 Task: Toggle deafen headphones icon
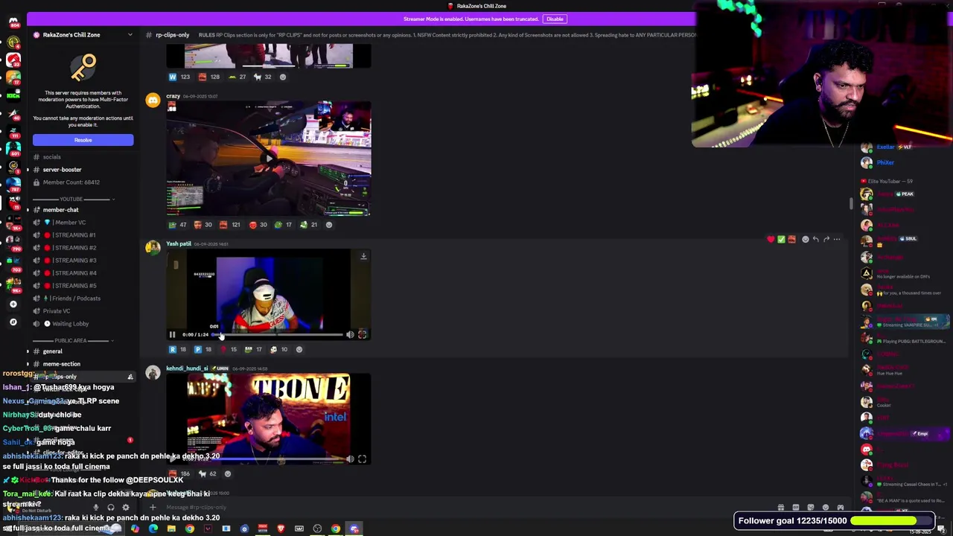[110, 508]
